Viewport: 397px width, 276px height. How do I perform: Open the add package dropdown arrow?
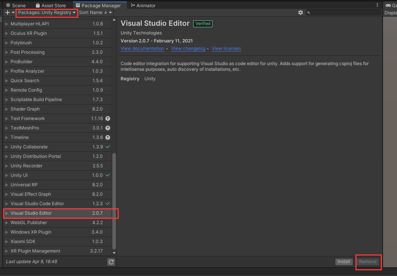(x=13, y=12)
